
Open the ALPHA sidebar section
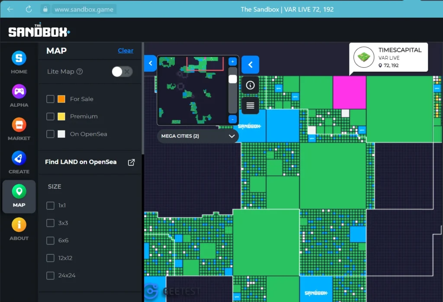[x=19, y=95]
